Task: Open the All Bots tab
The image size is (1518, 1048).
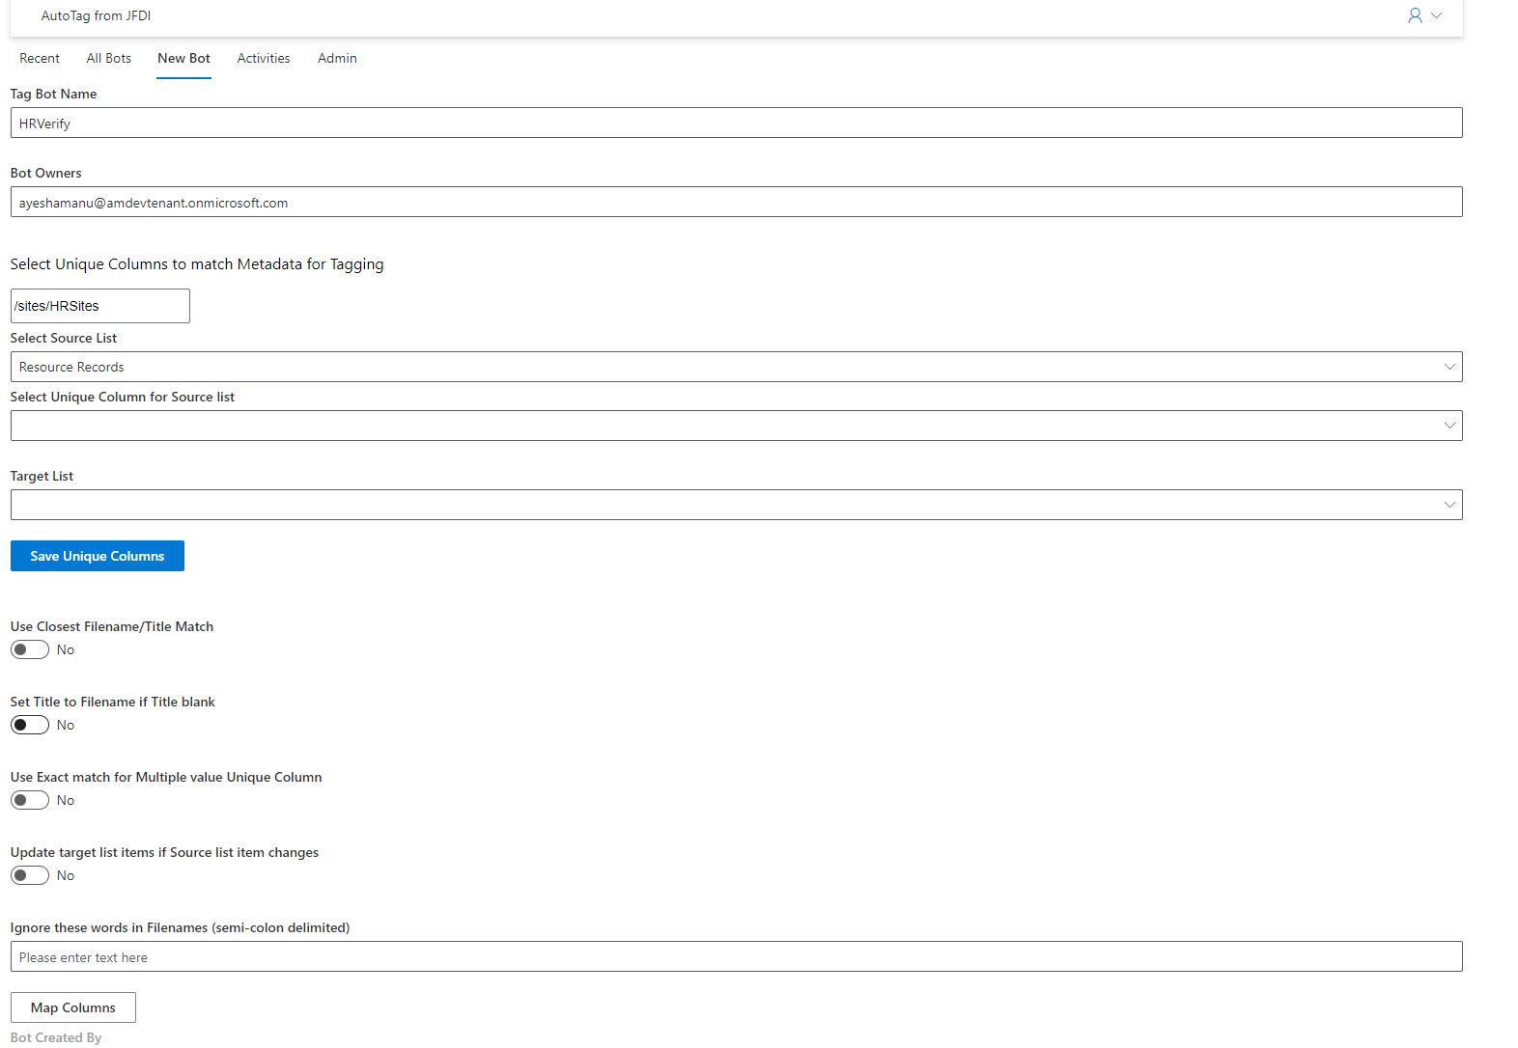Action: point(109,58)
